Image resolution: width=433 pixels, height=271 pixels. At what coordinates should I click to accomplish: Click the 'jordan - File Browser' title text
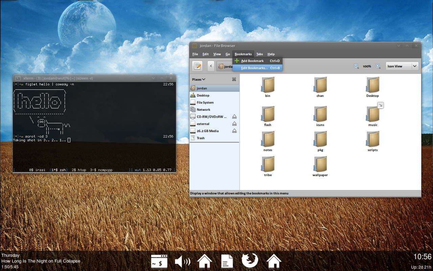point(217,46)
